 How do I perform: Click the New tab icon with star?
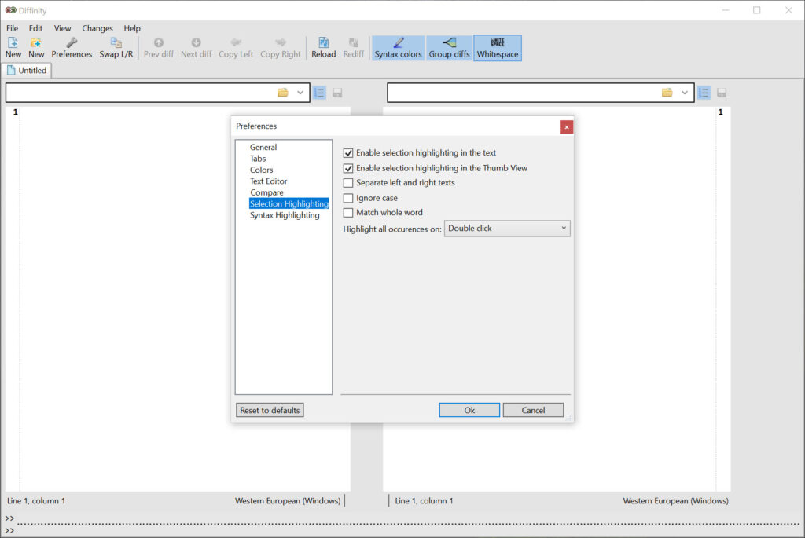pos(36,48)
